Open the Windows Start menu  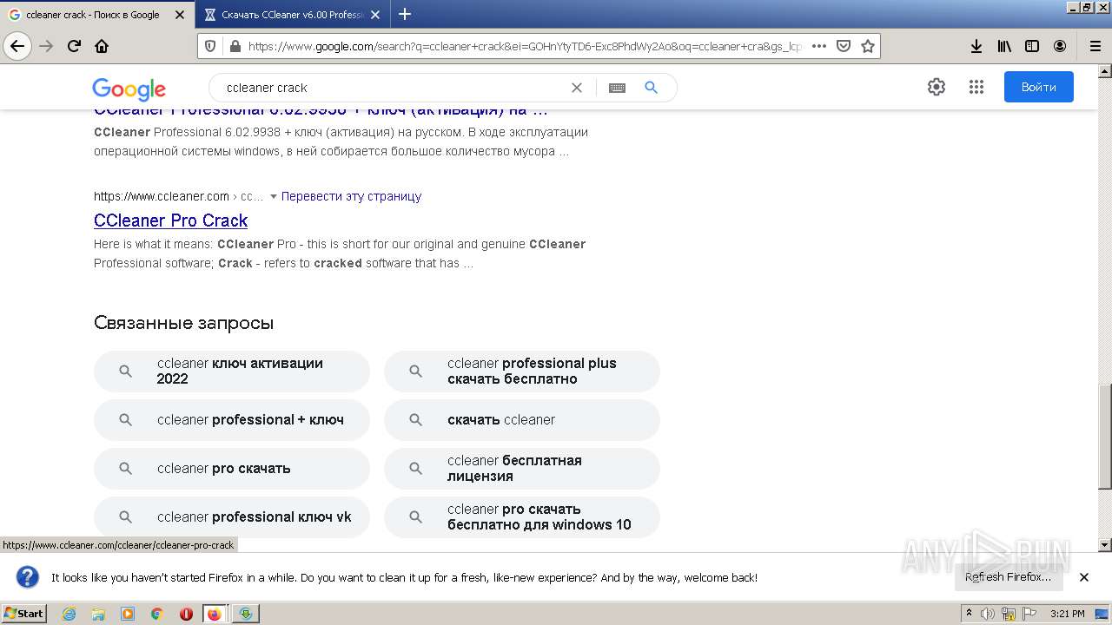point(24,614)
